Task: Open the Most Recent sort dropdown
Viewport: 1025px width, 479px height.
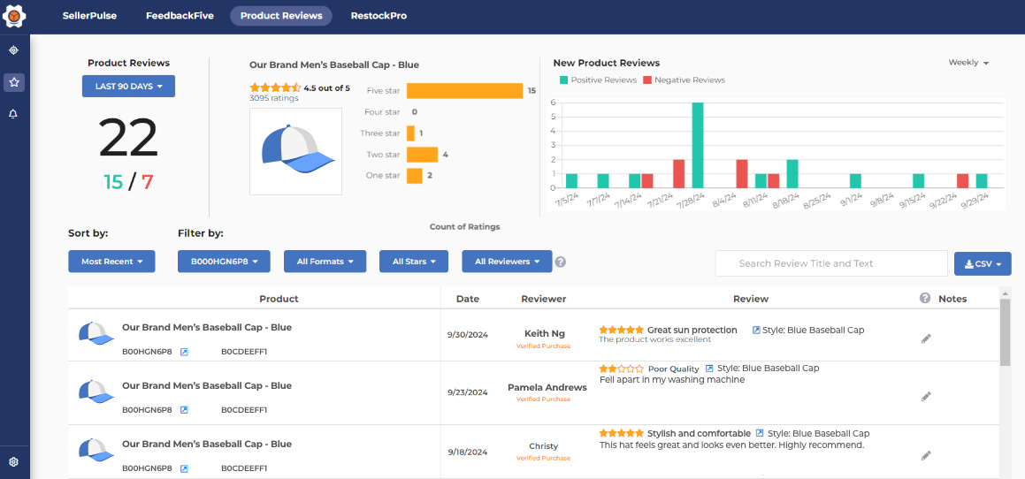Action: (x=111, y=262)
